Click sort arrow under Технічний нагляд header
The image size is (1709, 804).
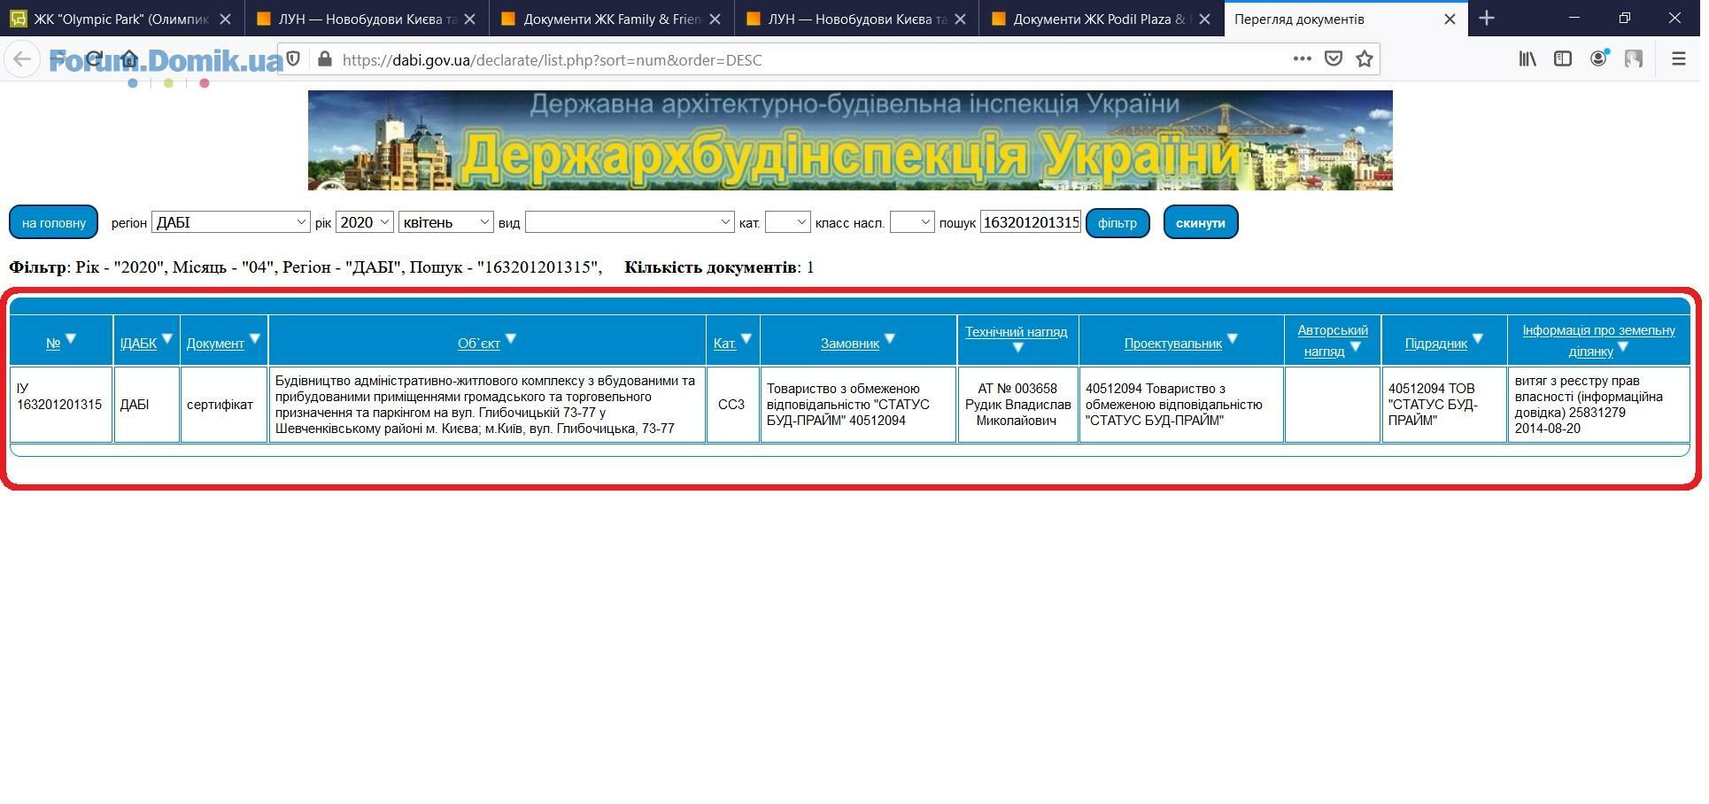click(x=1017, y=347)
